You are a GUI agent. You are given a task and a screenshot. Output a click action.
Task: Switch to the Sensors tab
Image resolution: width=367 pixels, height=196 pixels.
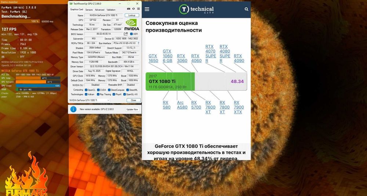pyautogui.click(x=89, y=10)
